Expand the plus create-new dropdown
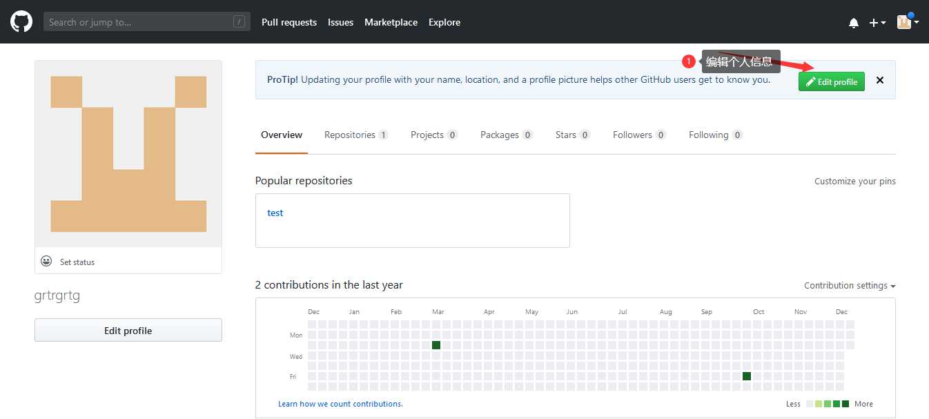This screenshot has height=419, width=929. pos(877,23)
